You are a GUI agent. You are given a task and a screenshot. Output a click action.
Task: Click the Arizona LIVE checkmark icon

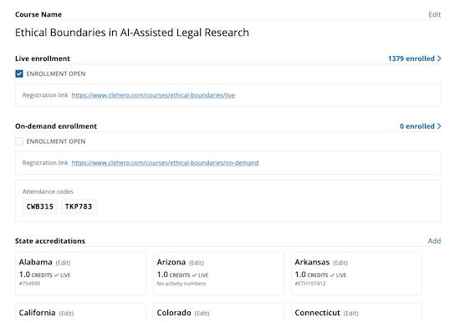click(194, 275)
